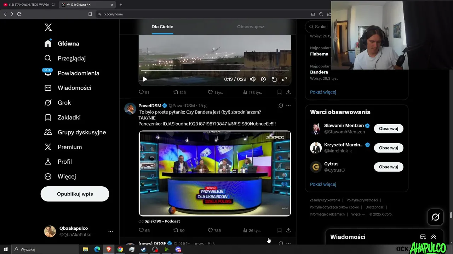Expand the footer Więcej menu
Screen dimensions: 453x254
[358, 214]
